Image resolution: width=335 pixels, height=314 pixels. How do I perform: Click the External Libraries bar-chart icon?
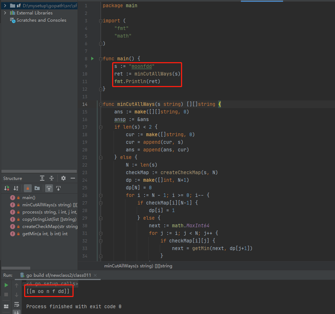coord(13,13)
